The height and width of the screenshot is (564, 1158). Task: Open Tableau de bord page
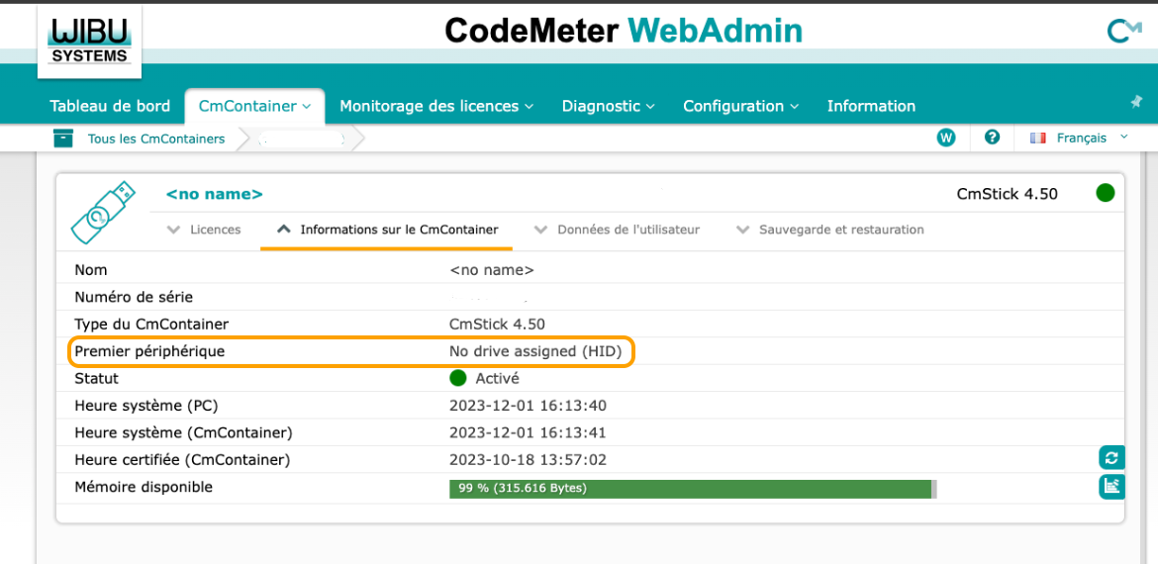coord(110,106)
